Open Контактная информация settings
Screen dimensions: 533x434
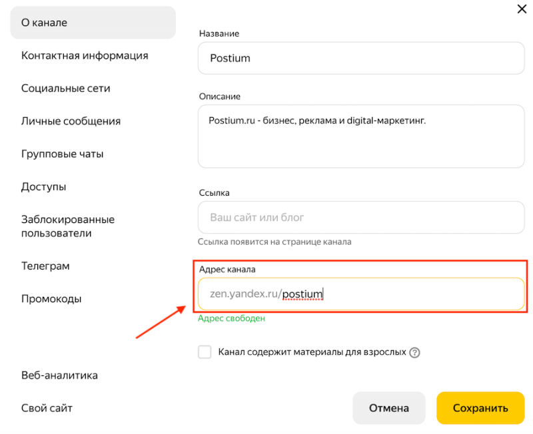click(85, 56)
